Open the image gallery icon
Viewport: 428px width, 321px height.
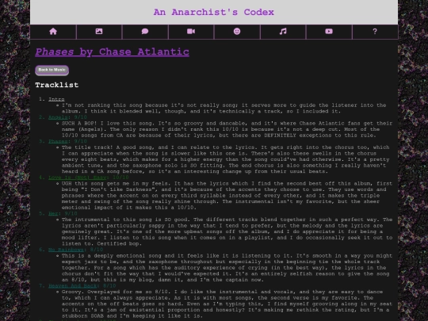(99, 32)
